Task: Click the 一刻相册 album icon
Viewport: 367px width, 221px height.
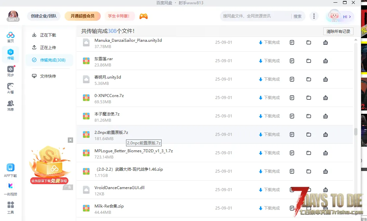Action: click(11, 189)
